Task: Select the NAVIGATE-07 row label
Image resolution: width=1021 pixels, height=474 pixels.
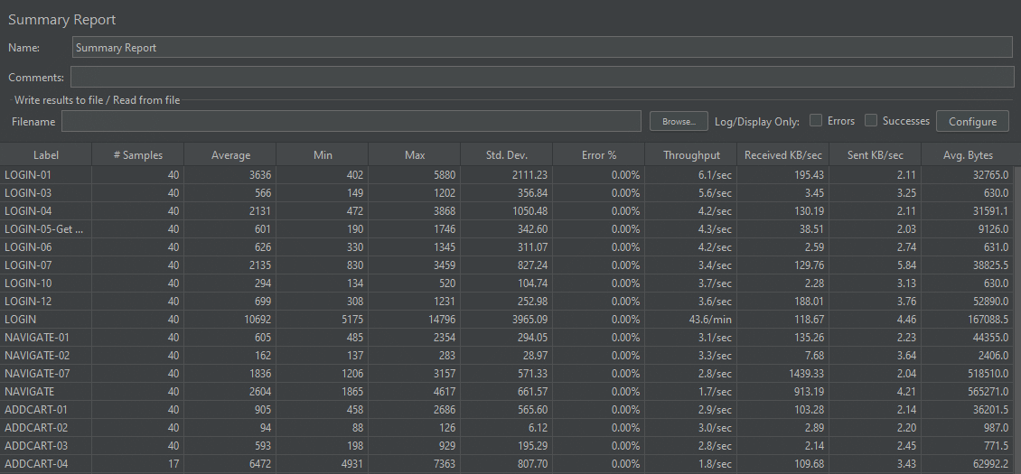Action: coord(37,374)
